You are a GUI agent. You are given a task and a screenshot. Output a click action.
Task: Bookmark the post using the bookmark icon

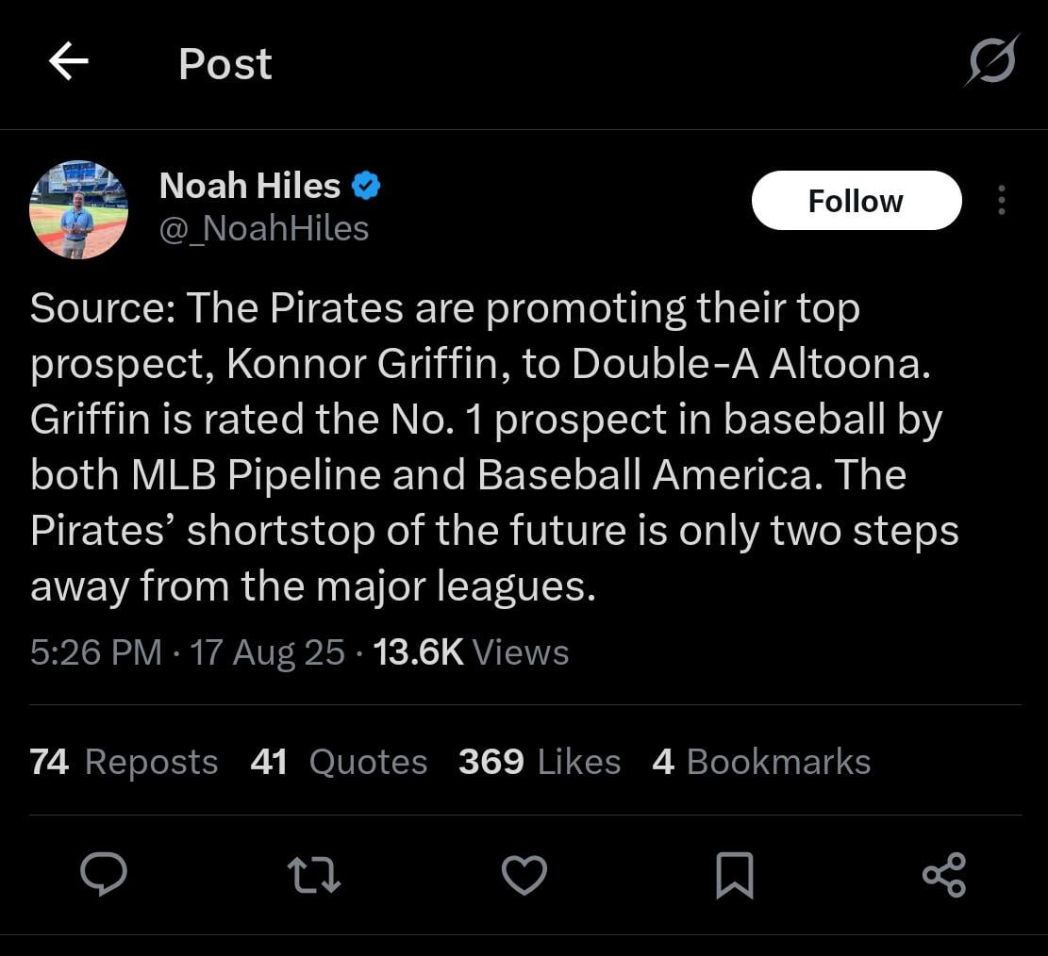735,875
